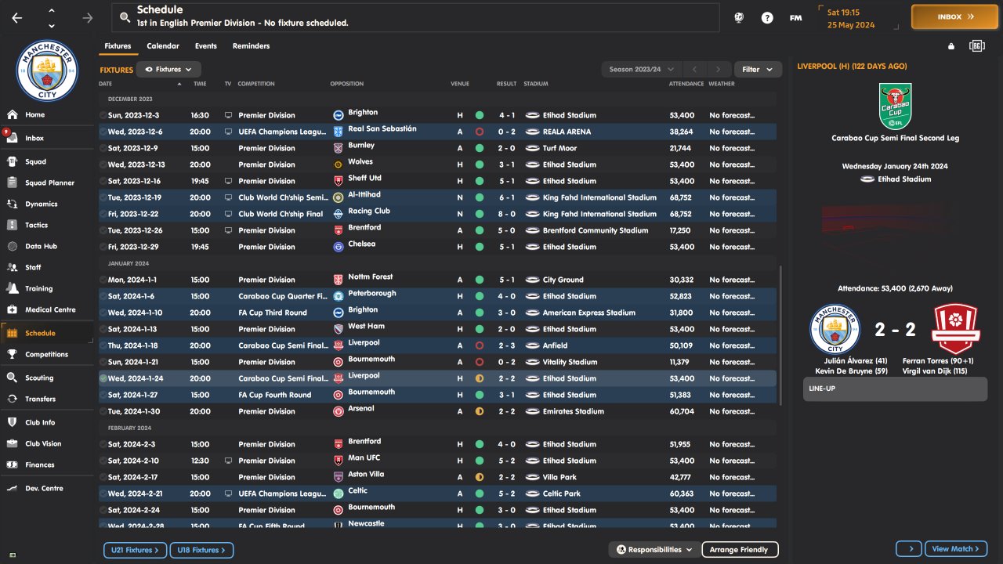This screenshot has height=564, width=1003.
Task: Toggle the selected Wed 2024-1-24 Liverpool row checkmark
Action: (x=103, y=378)
